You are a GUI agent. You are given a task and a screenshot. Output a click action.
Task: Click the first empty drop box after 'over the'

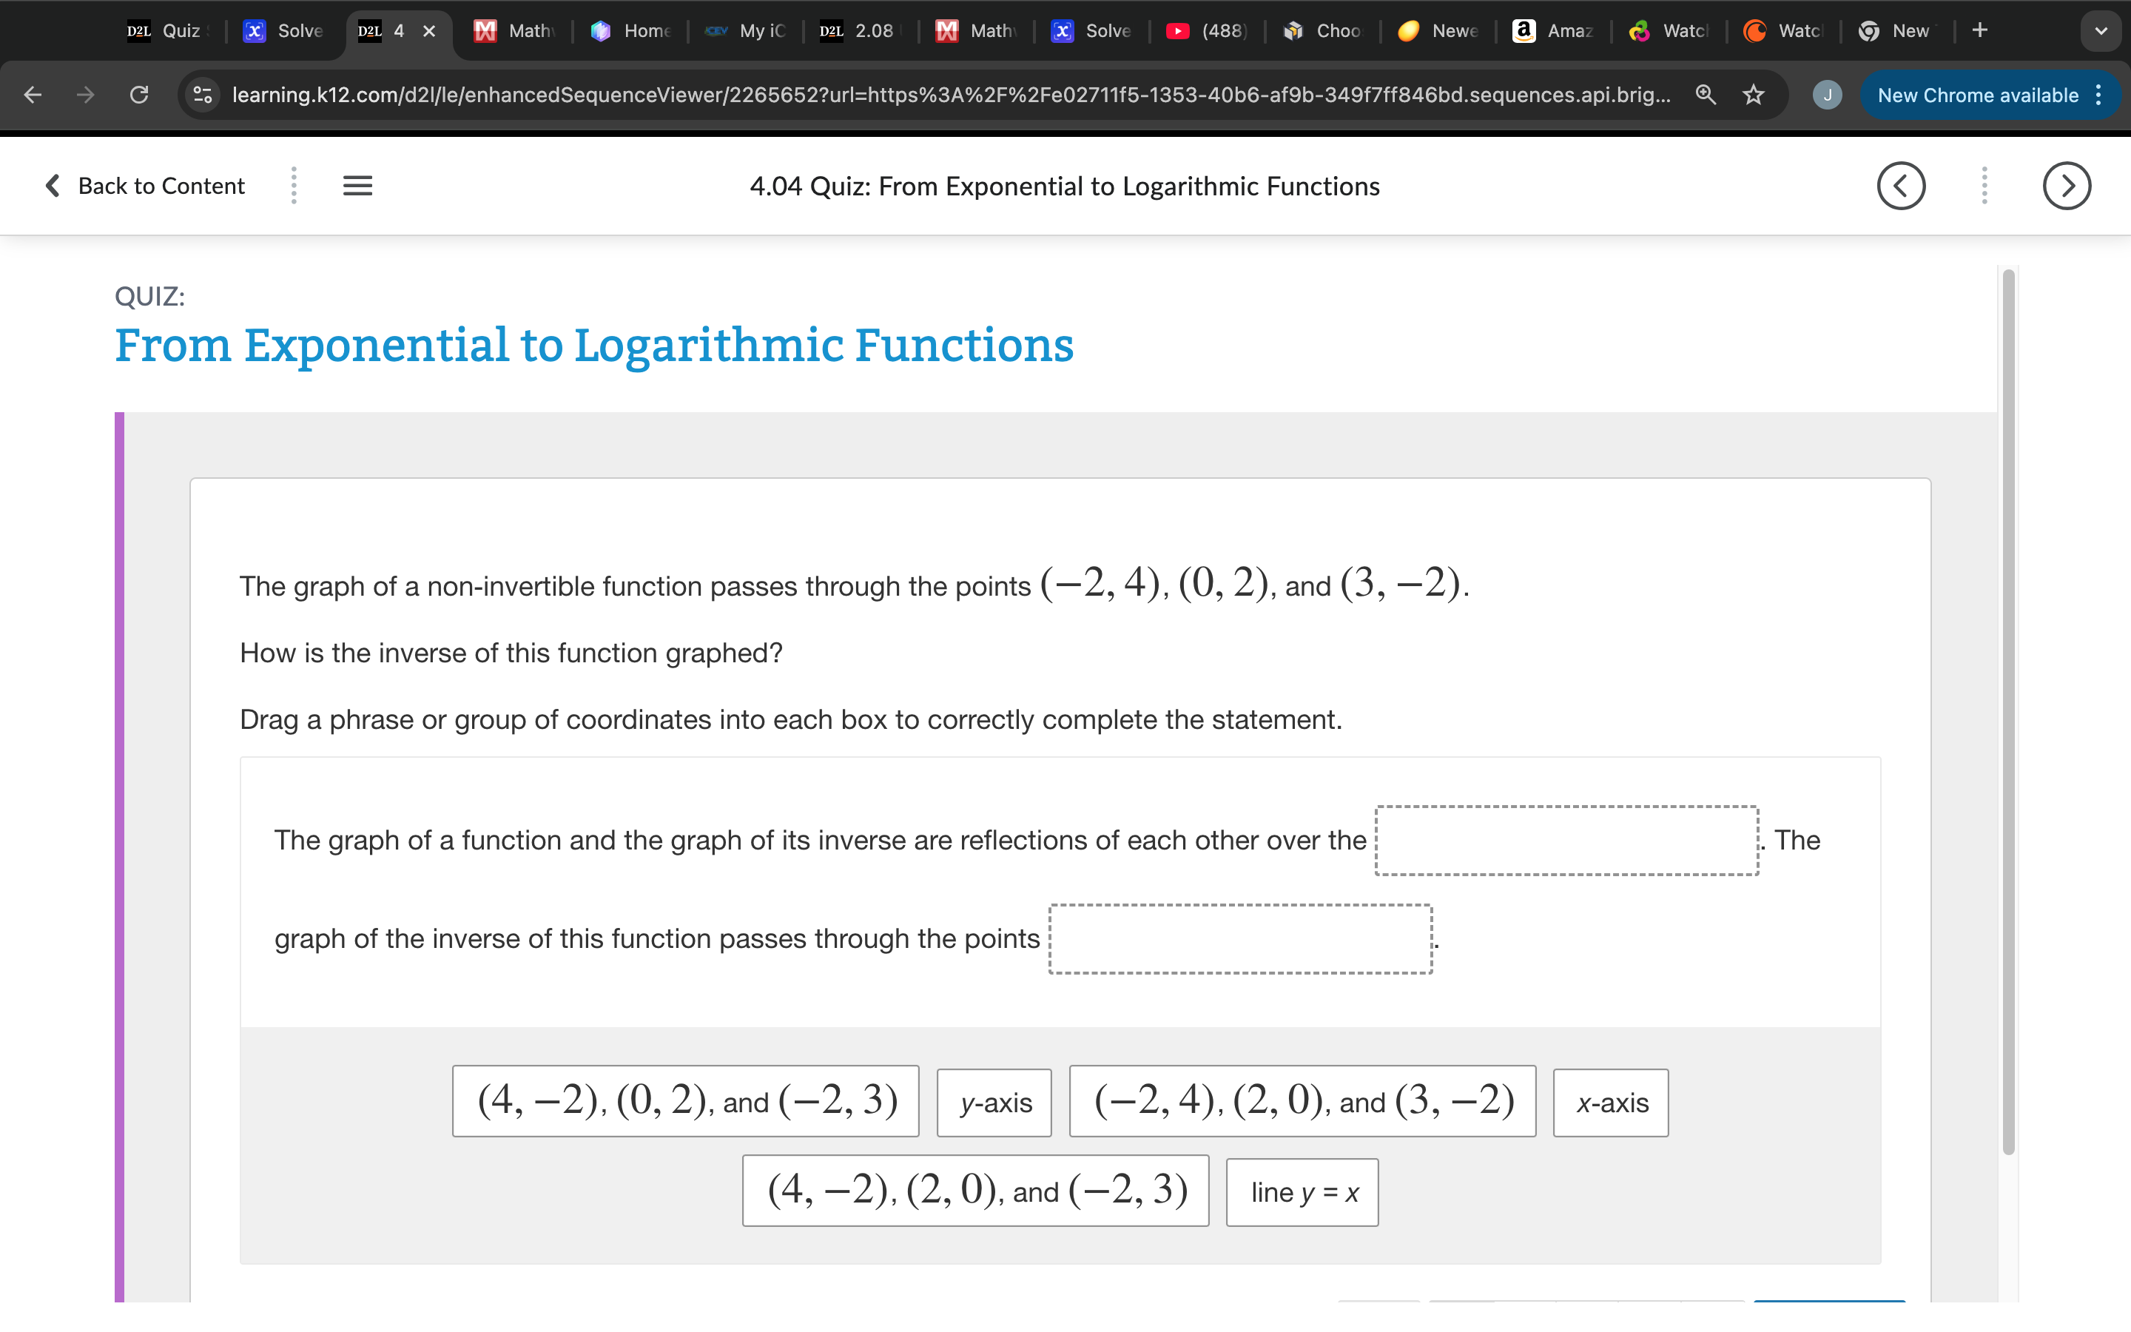[x=1566, y=841]
